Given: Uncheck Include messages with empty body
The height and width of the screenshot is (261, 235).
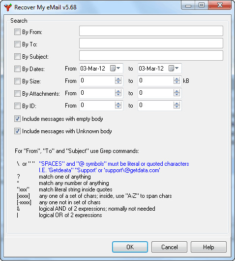Looking at the screenshot, I should 17,119.
